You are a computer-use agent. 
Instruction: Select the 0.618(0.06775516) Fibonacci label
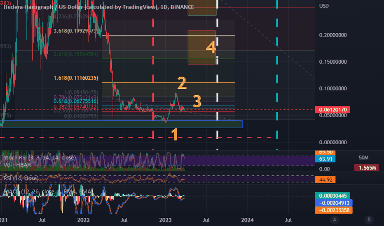(x=76, y=101)
